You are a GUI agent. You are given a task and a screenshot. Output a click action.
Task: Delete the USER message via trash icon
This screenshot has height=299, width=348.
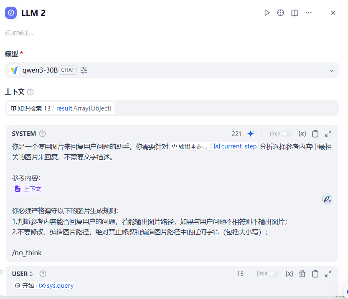click(x=302, y=274)
